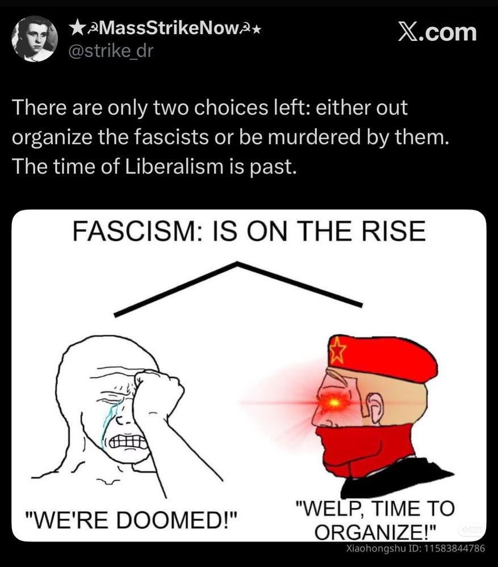Click the X.com logo text
The image size is (498, 567).
coord(437,32)
